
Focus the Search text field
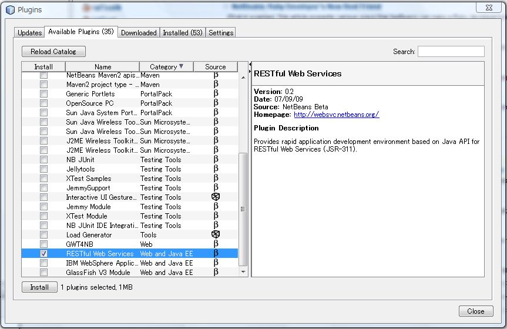[x=451, y=52]
